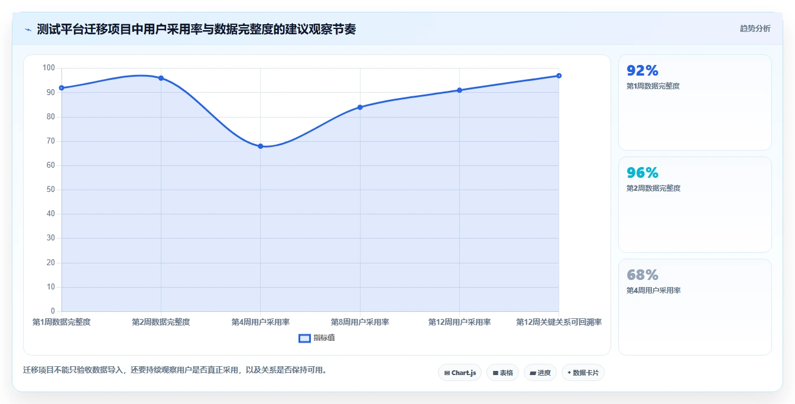Click the y-axis value 0
The width and height of the screenshot is (795, 404).
[x=53, y=311]
